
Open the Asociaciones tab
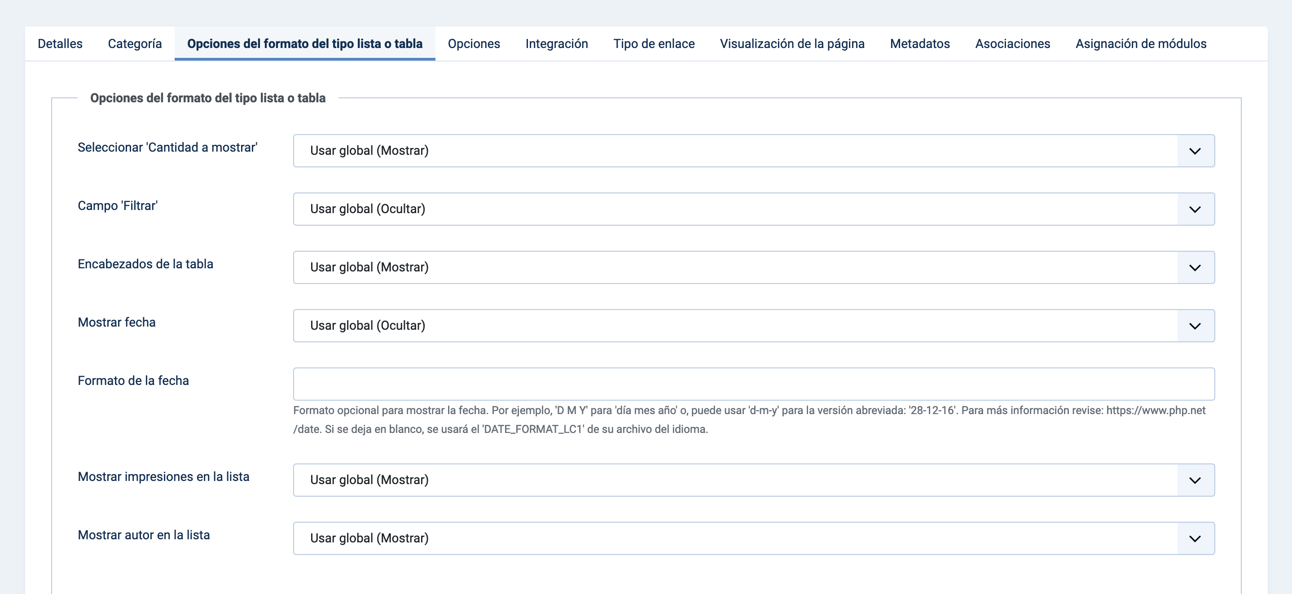pyautogui.click(x=1013, y=44)
